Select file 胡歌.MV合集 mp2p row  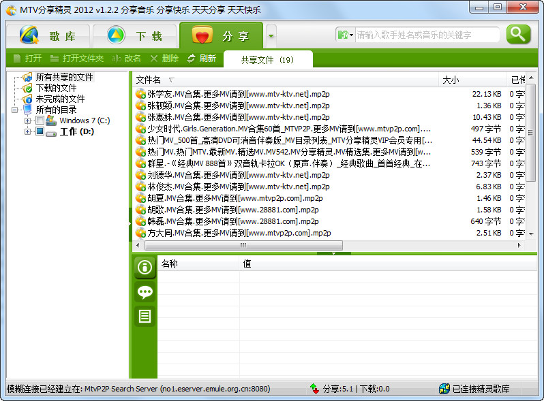coord(330,210)
